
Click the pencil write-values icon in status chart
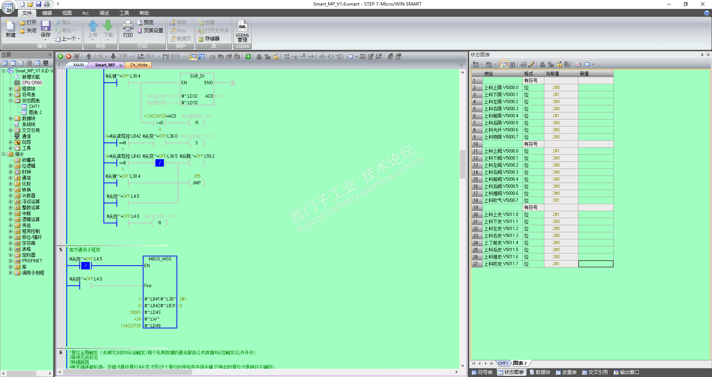point(531,65)
